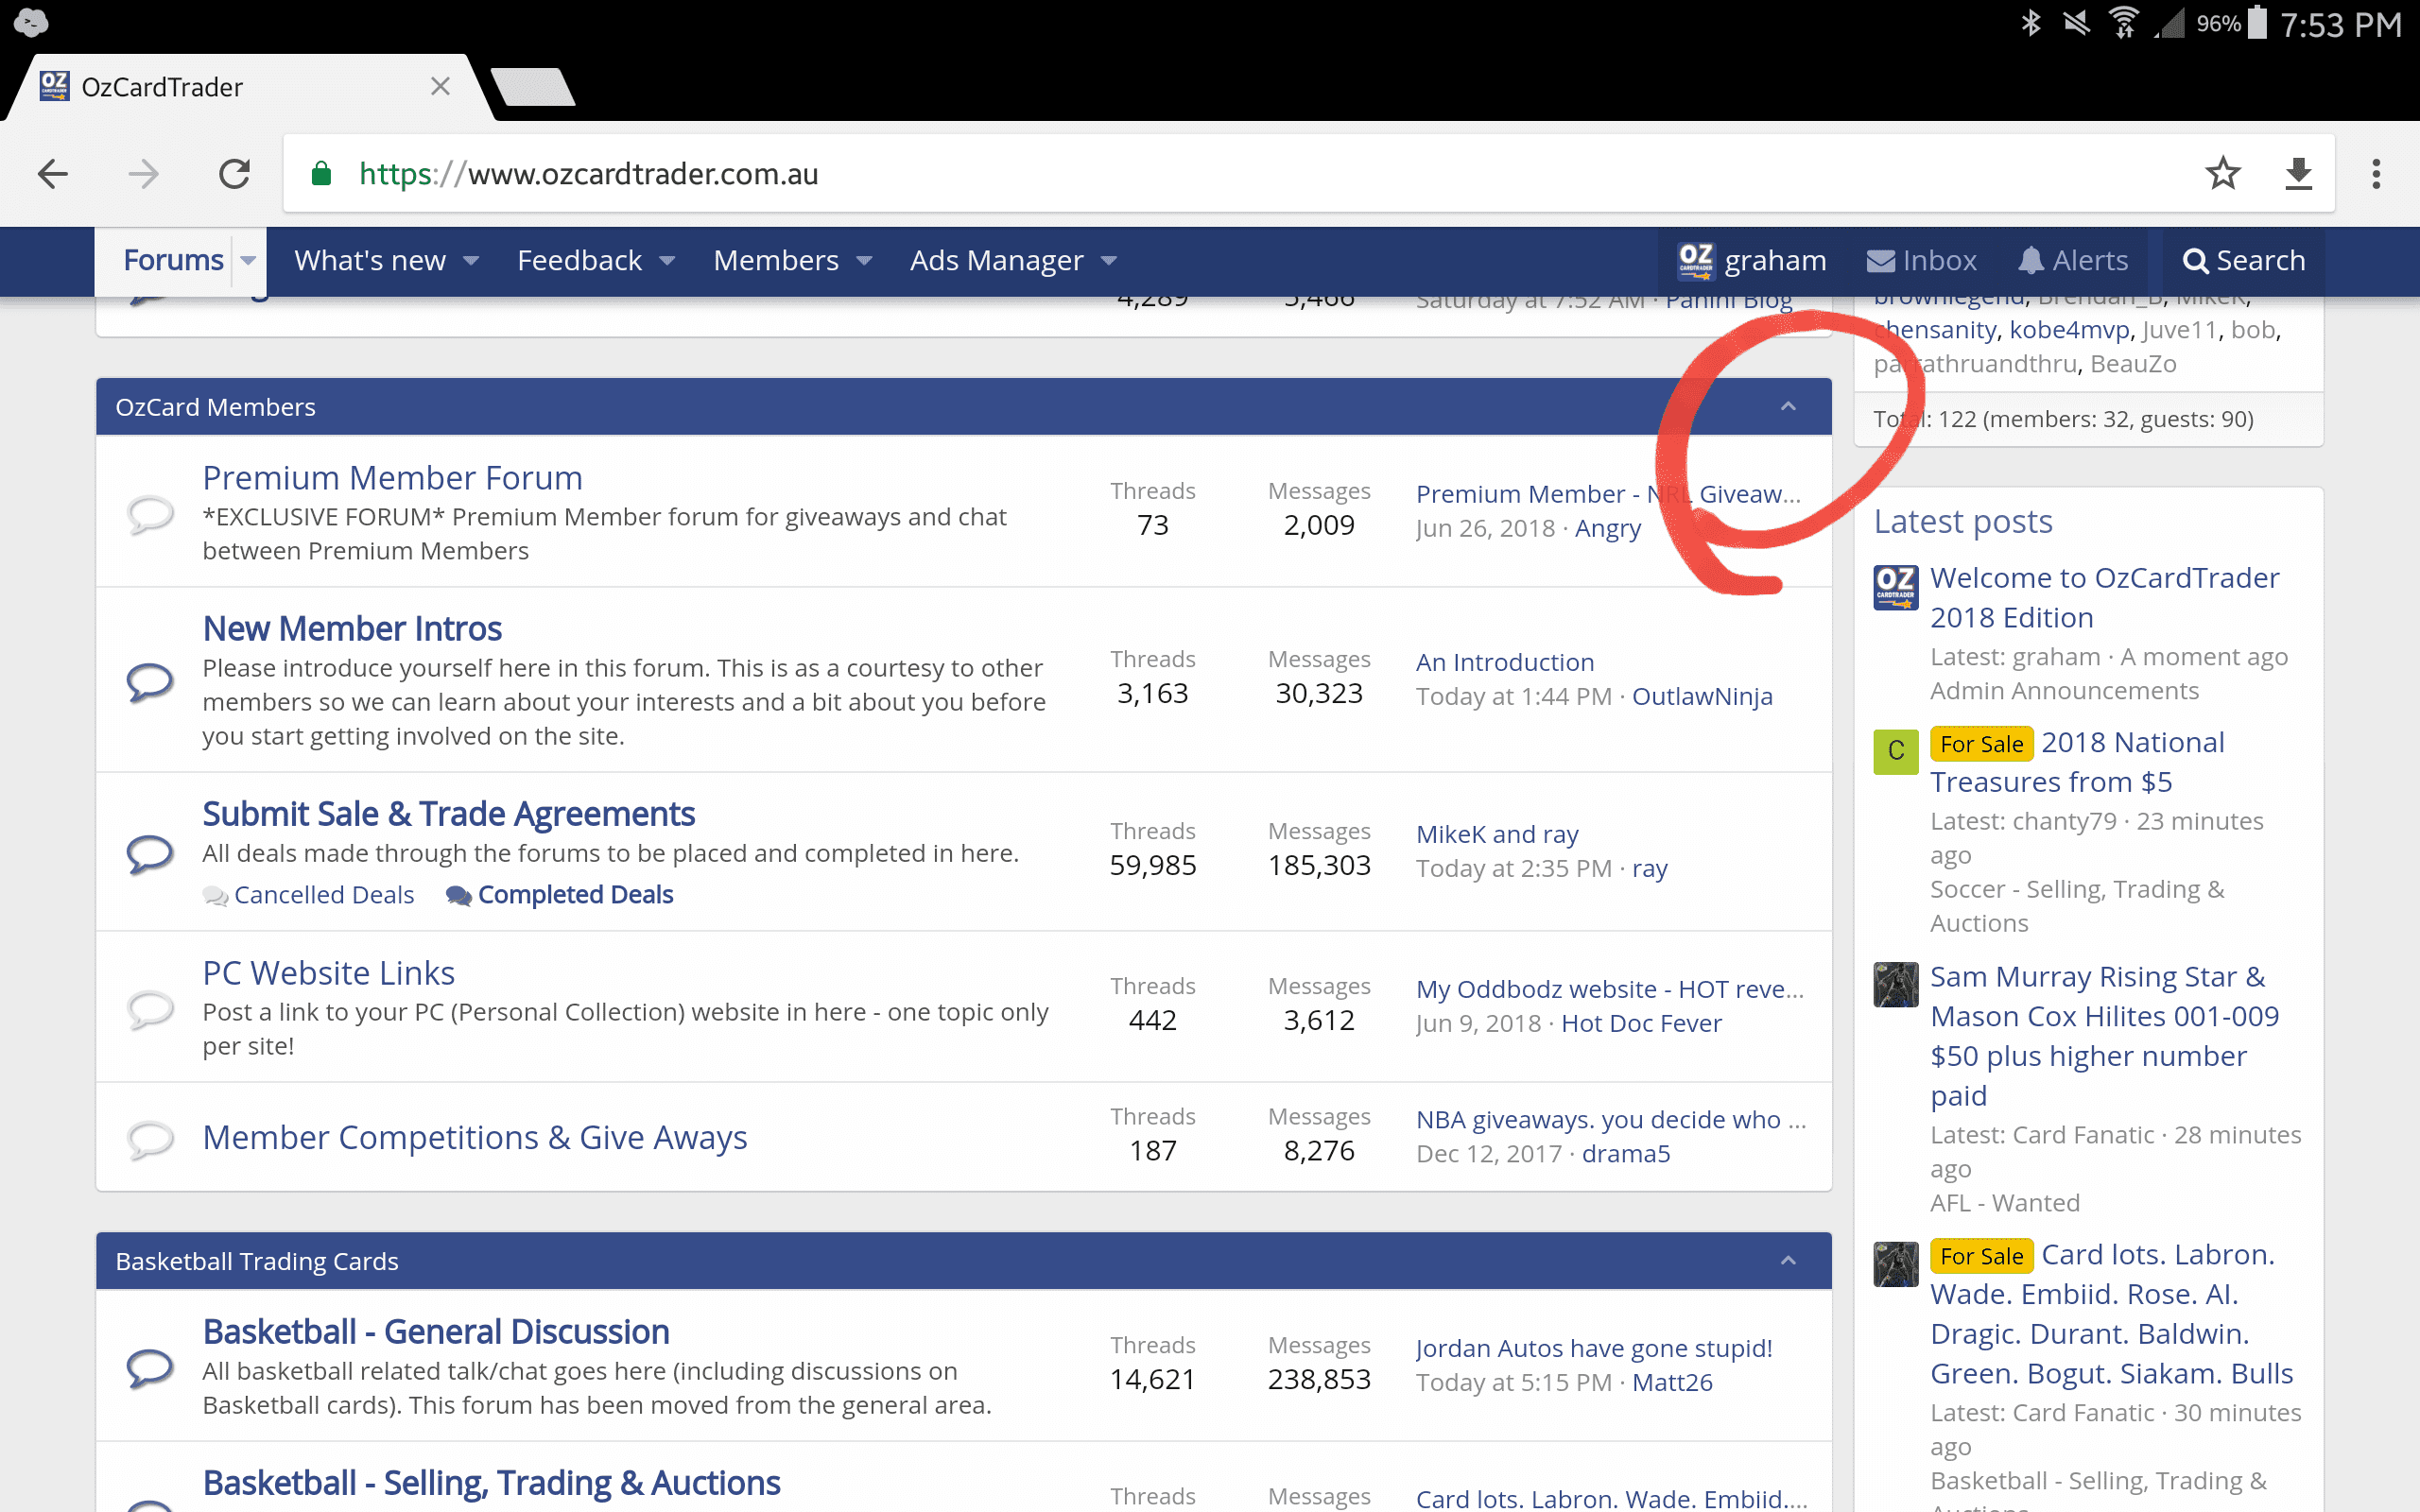
Task: Open the Members menu
Action: [x=776, y=261]
